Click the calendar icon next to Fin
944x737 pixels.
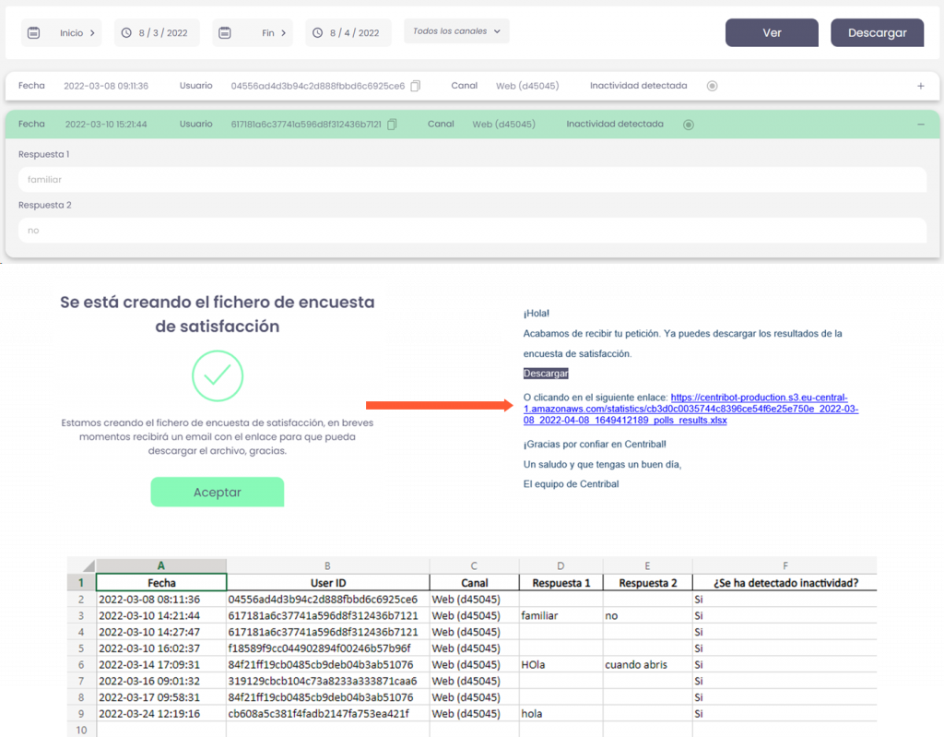point(225,32)
